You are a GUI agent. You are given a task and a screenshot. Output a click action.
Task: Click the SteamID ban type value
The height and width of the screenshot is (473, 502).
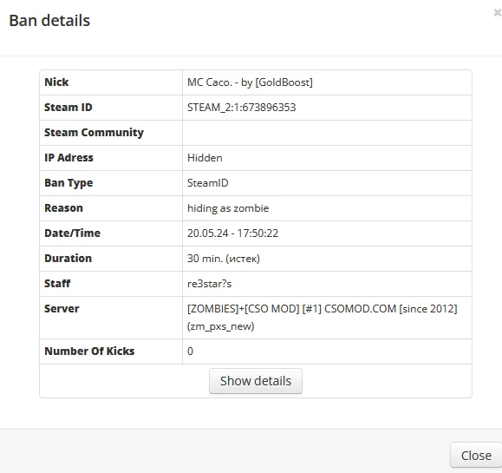pyautogui.click(x=208, y=183)
